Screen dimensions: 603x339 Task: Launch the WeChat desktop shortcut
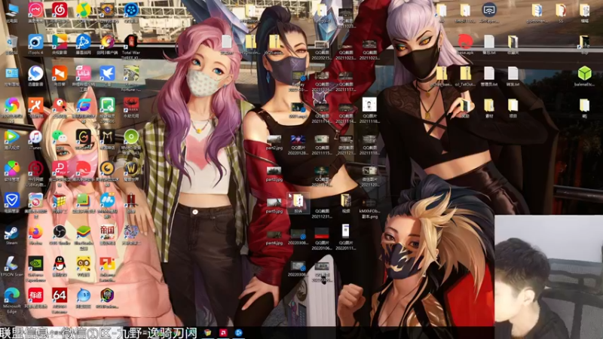point(60,136)
